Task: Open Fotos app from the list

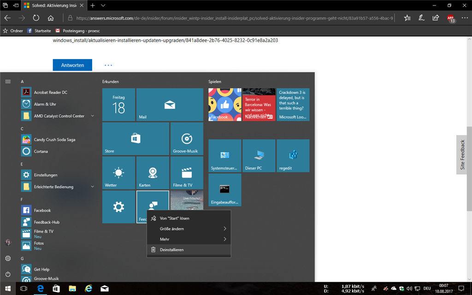Action: pos(57,246)
